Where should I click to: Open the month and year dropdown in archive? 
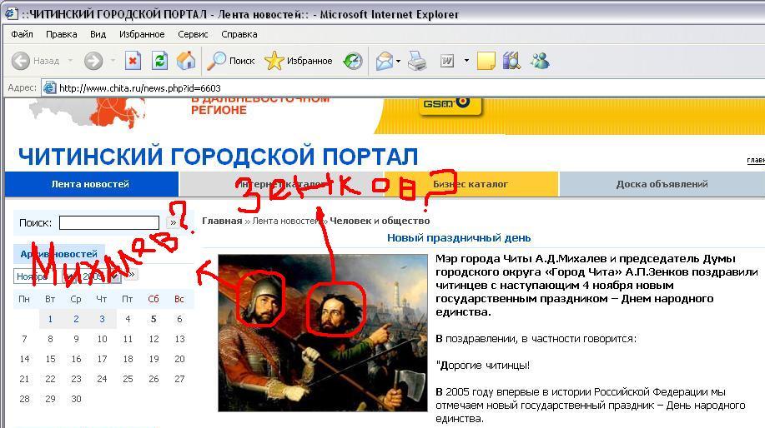click(x=67, y=276)
